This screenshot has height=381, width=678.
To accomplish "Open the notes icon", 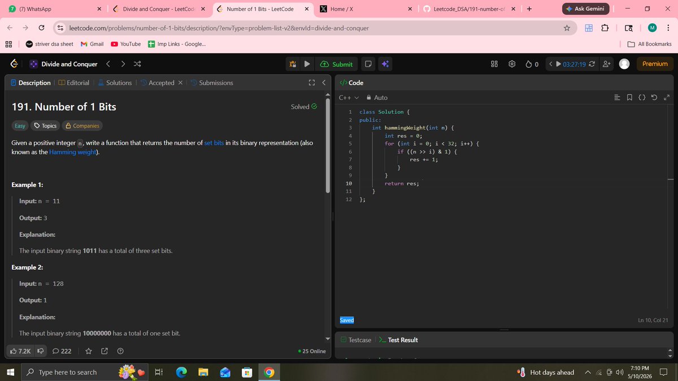I will 368,64.
